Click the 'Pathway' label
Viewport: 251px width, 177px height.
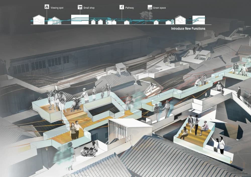tap(130, 8)
